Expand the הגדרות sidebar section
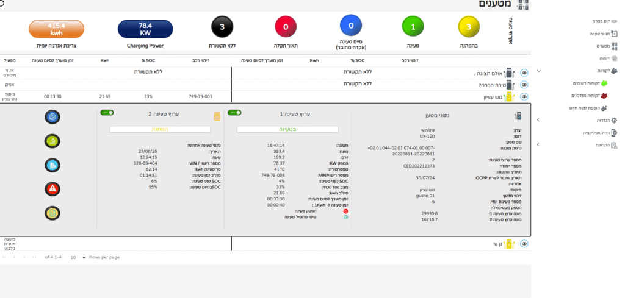The height and width of the screenshot is (298, 625). pyautogui.click(x=538, y=121)
